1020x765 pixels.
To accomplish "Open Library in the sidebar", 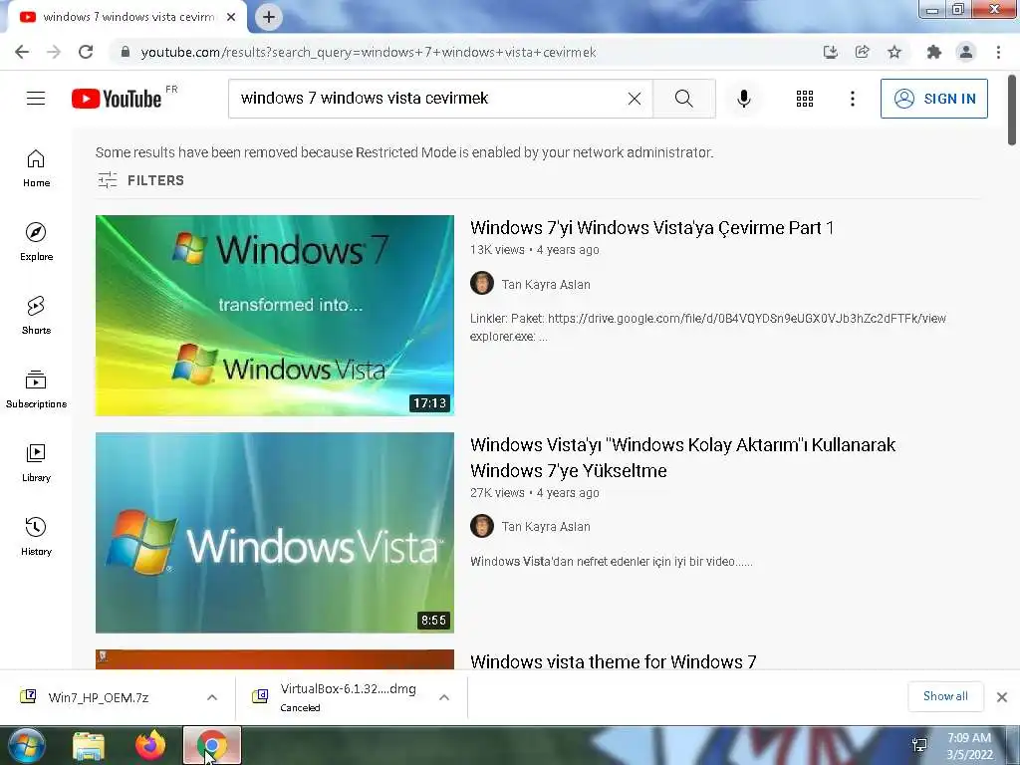I will (36, 462).
